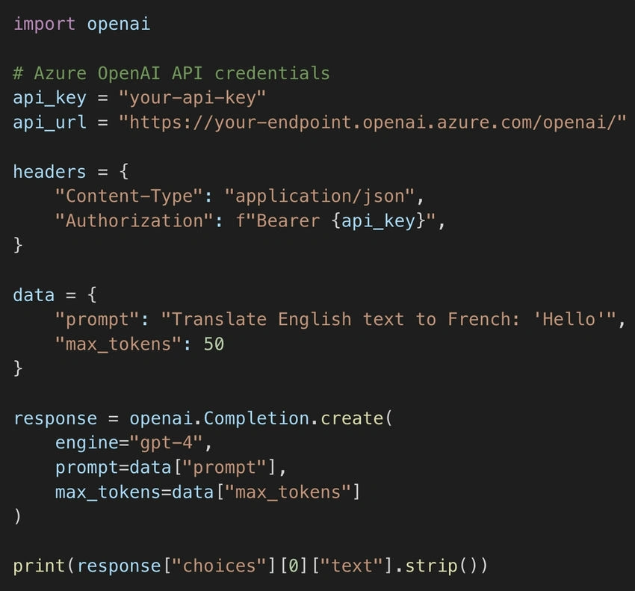Click the [0] index in print line

click(x=294, y=566)
